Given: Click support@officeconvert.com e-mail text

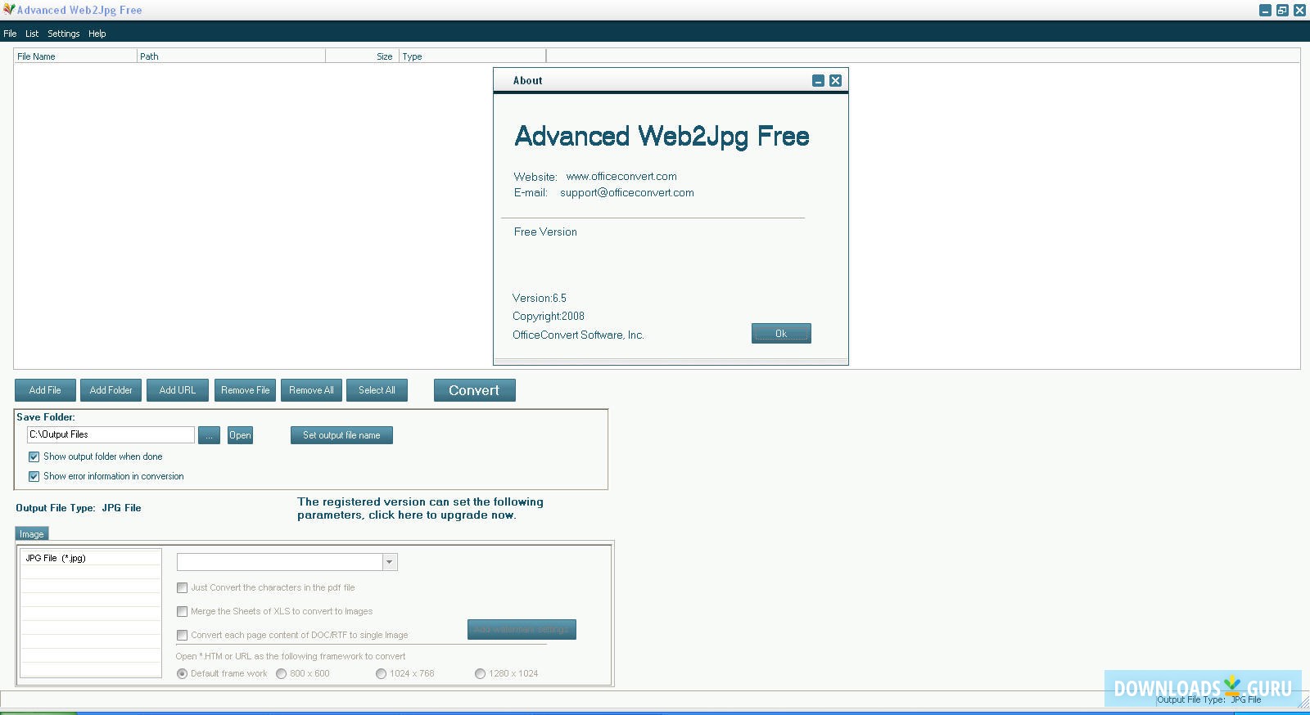Looking at the screenshot, I should click(x=627, y=193).
